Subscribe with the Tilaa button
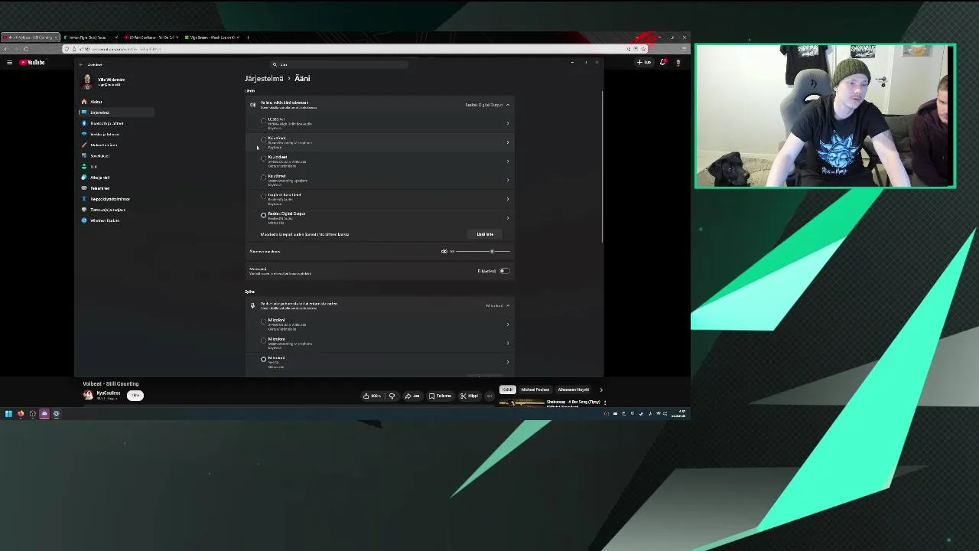Viewport: 979px width, 551px height. [135, 395]
